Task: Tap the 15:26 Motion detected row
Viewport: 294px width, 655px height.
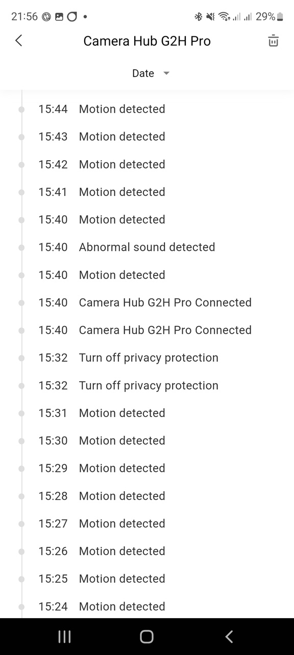Action: (147, 551)
